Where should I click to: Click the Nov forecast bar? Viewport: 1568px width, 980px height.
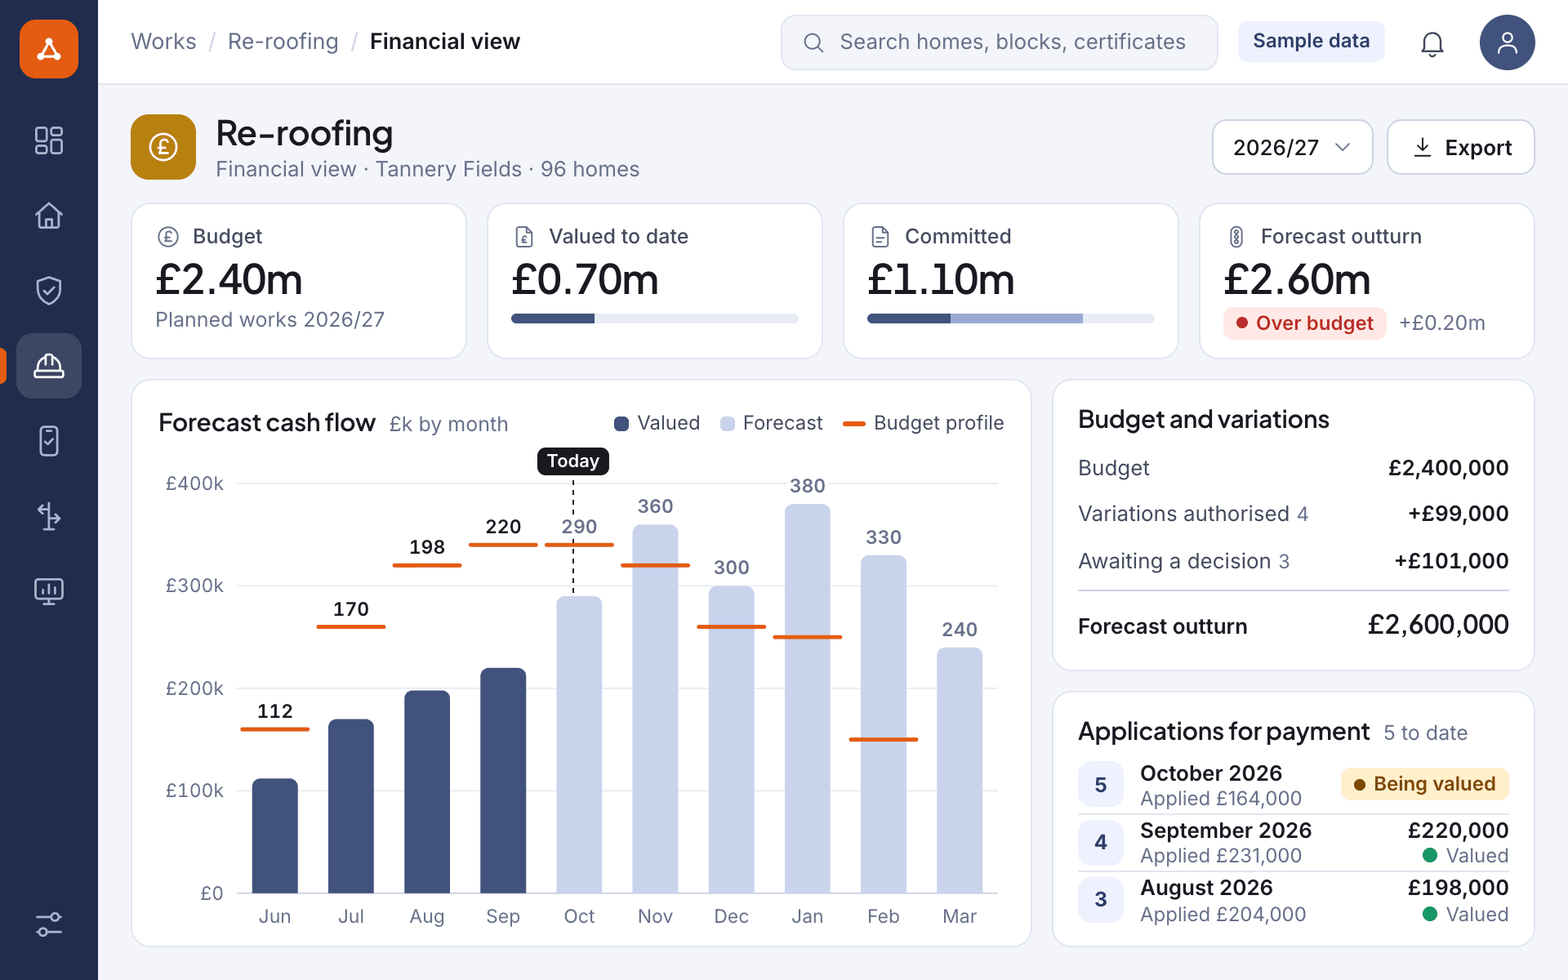(x=655, y=709)
